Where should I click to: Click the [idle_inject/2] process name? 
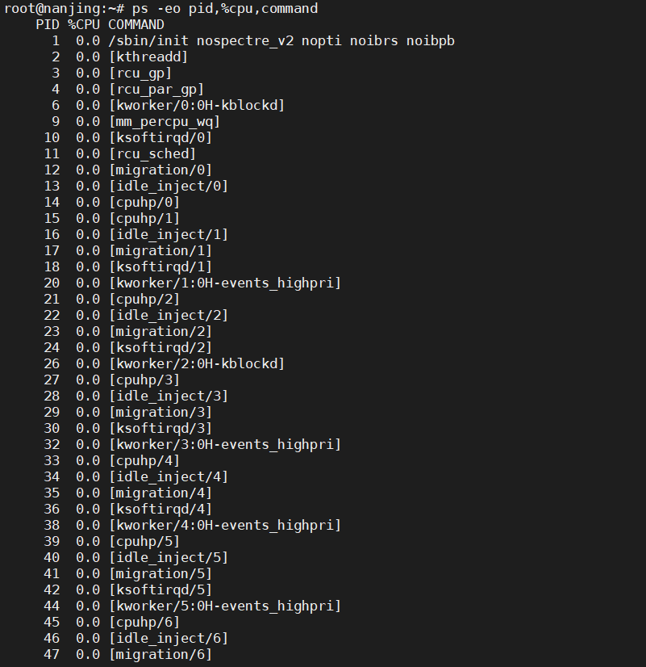pos(169,316)
